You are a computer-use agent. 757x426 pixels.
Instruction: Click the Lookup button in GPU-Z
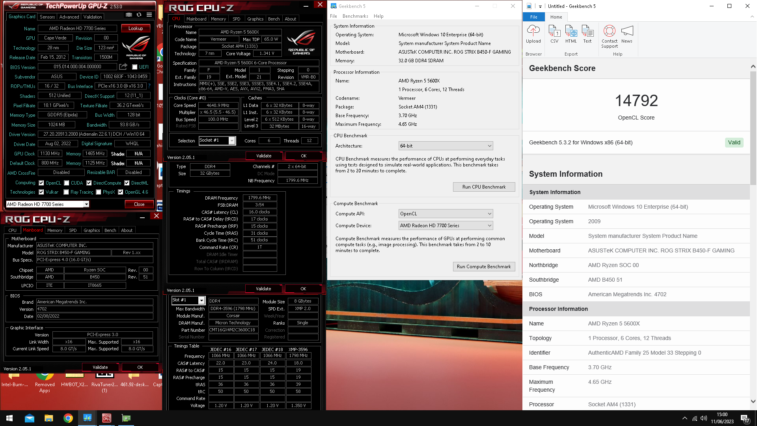coord(135,28)
